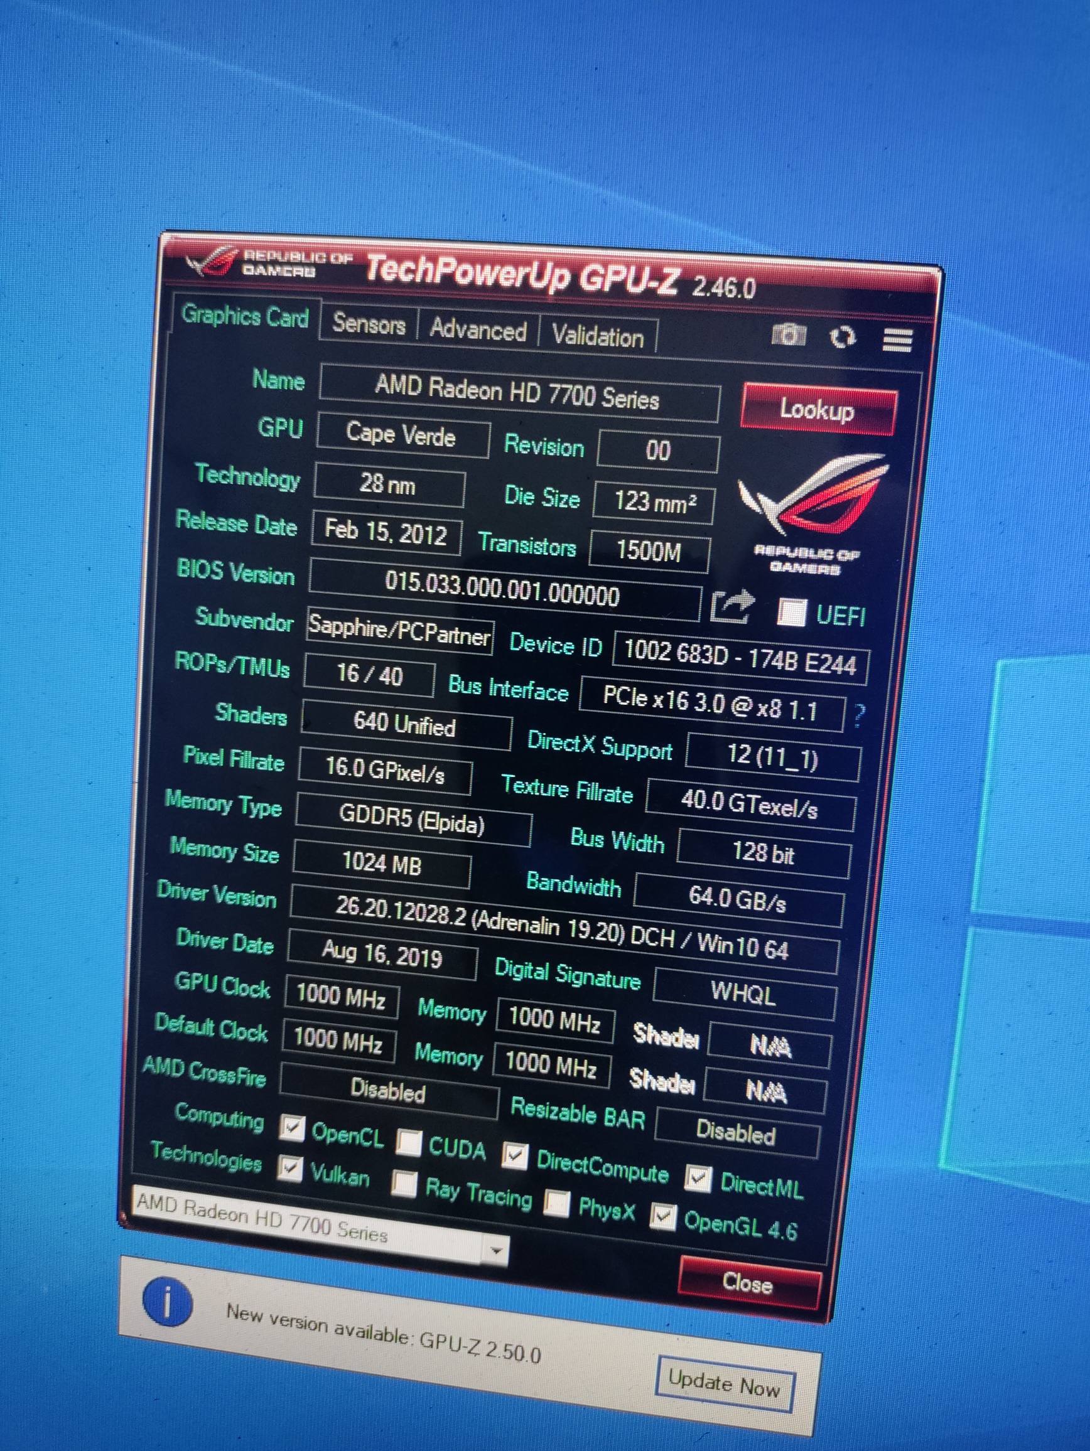Toggle the OpenGL 4.6 checkbox
Viewport: 1090px width, 1451px height.
click(x=663, y=1216)
